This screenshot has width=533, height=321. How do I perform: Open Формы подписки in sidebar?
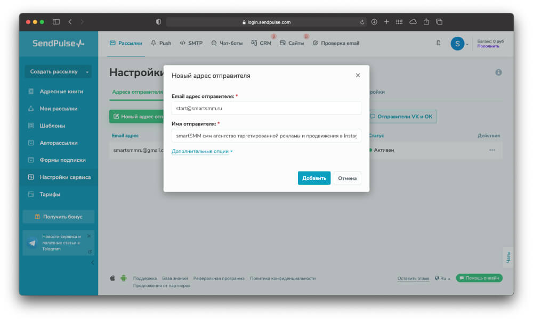tap(62, 160)
